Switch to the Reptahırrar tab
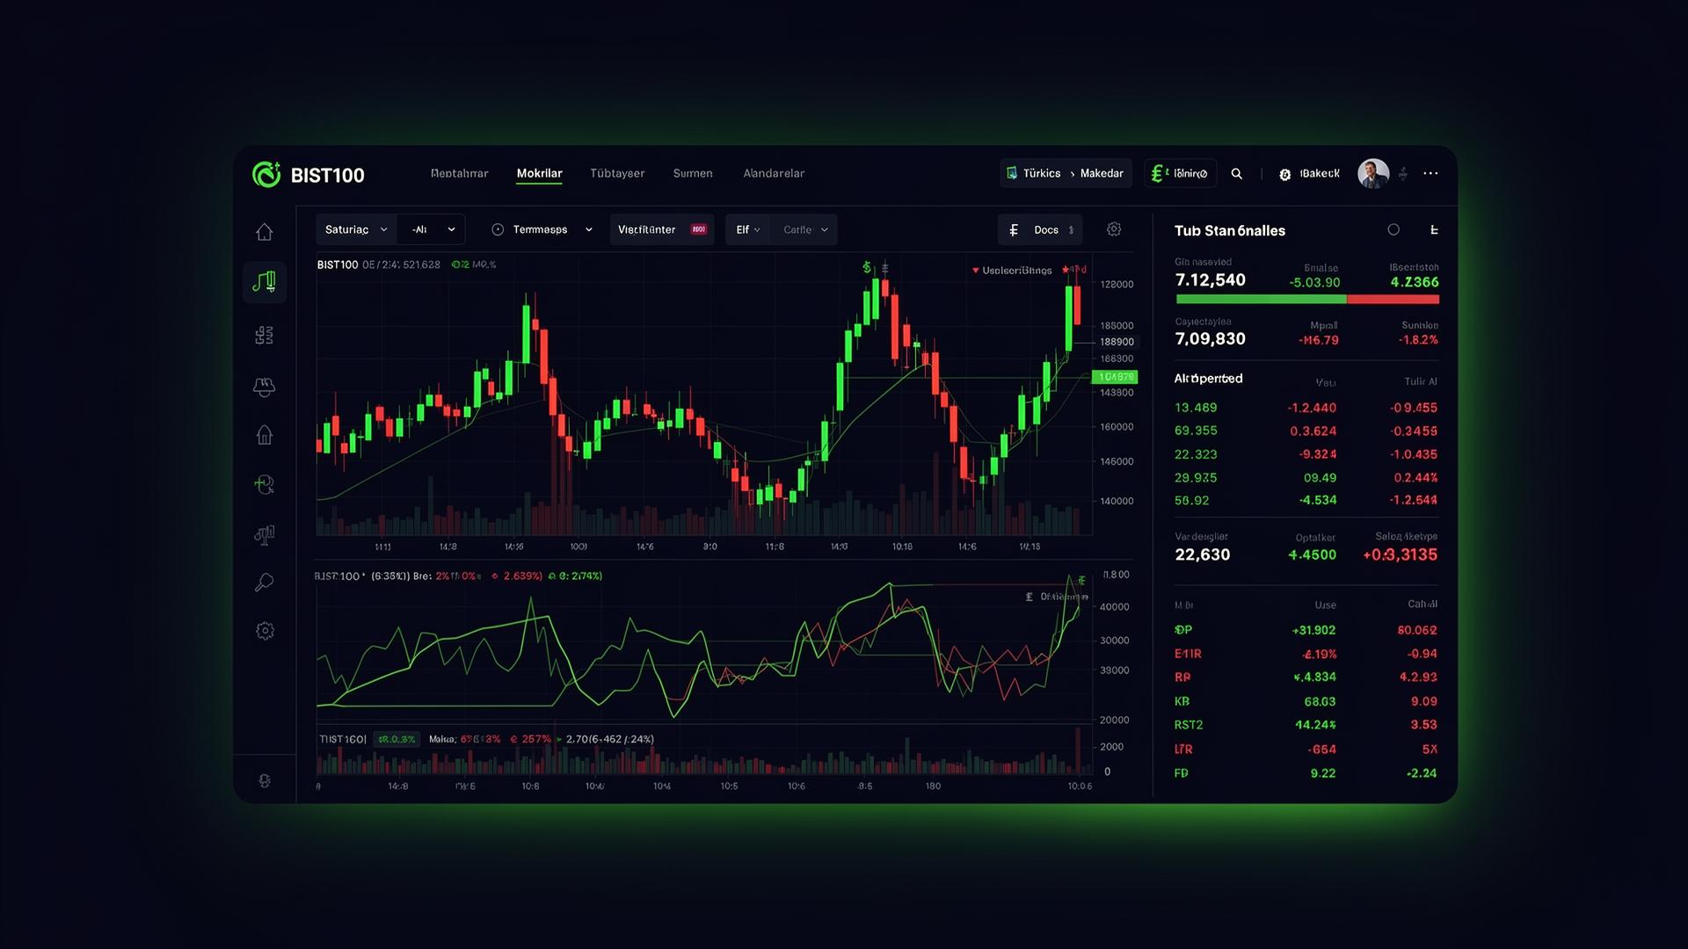 [x=459, y=173]
